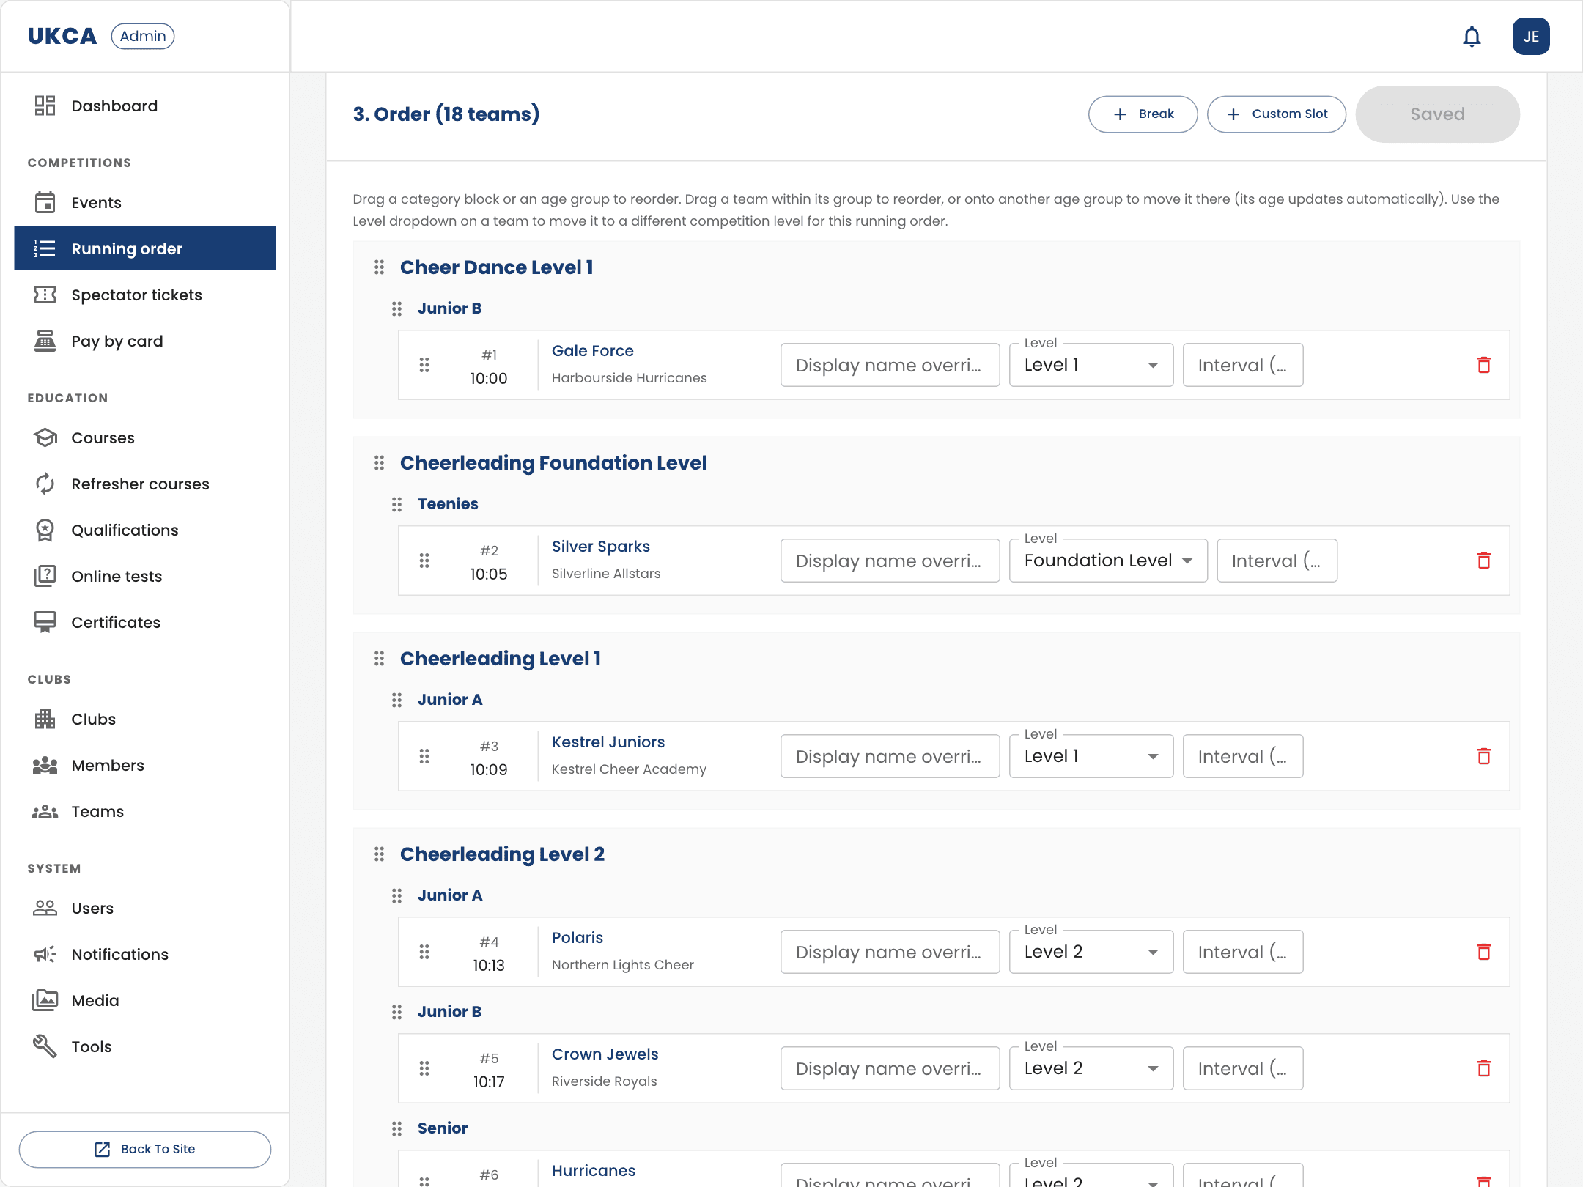Image resolution: width=1583 pixels, height=1187 pixels.
Task: Remove Crown Jewels using its trash icon
Action: pyautogui.click(x=1483, y=1068)
